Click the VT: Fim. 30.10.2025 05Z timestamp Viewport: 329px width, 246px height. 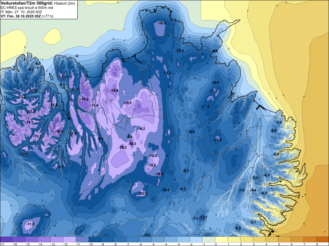coord(21,16)
